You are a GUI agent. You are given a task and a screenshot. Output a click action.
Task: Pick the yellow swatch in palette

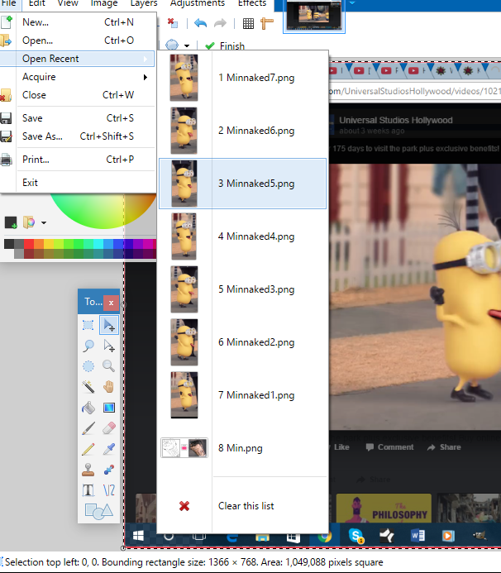click(x=49, y=244)
